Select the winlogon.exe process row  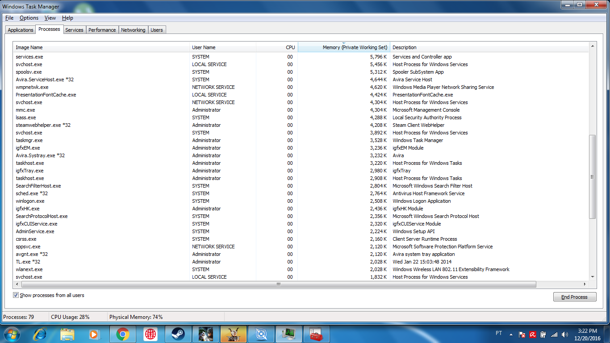(301, 201)
